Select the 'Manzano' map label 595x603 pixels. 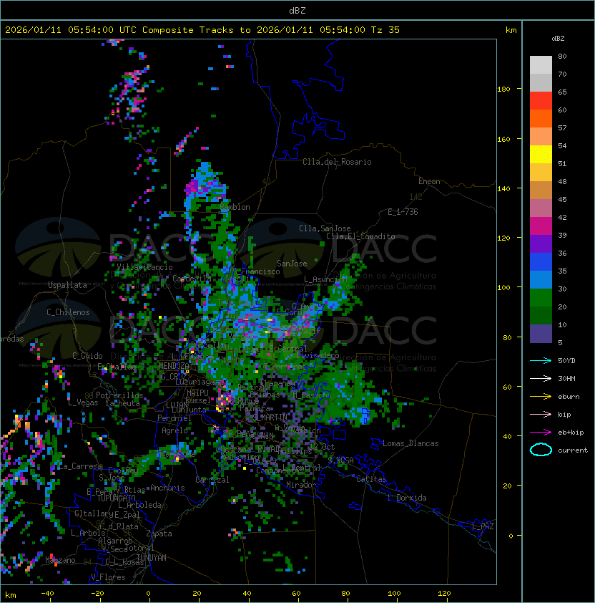click(x=60, y=560)
